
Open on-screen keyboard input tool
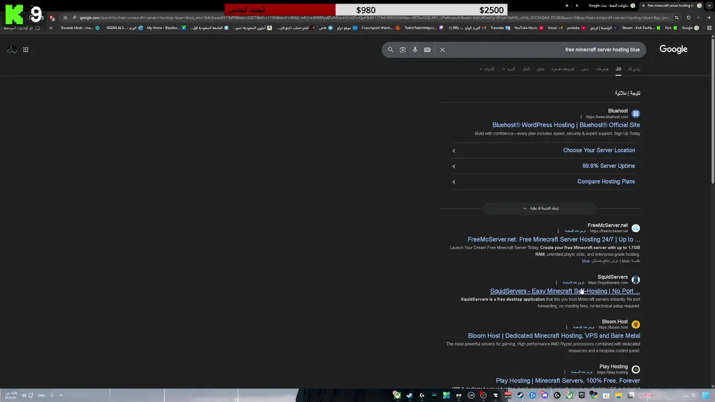click(427, 50)
